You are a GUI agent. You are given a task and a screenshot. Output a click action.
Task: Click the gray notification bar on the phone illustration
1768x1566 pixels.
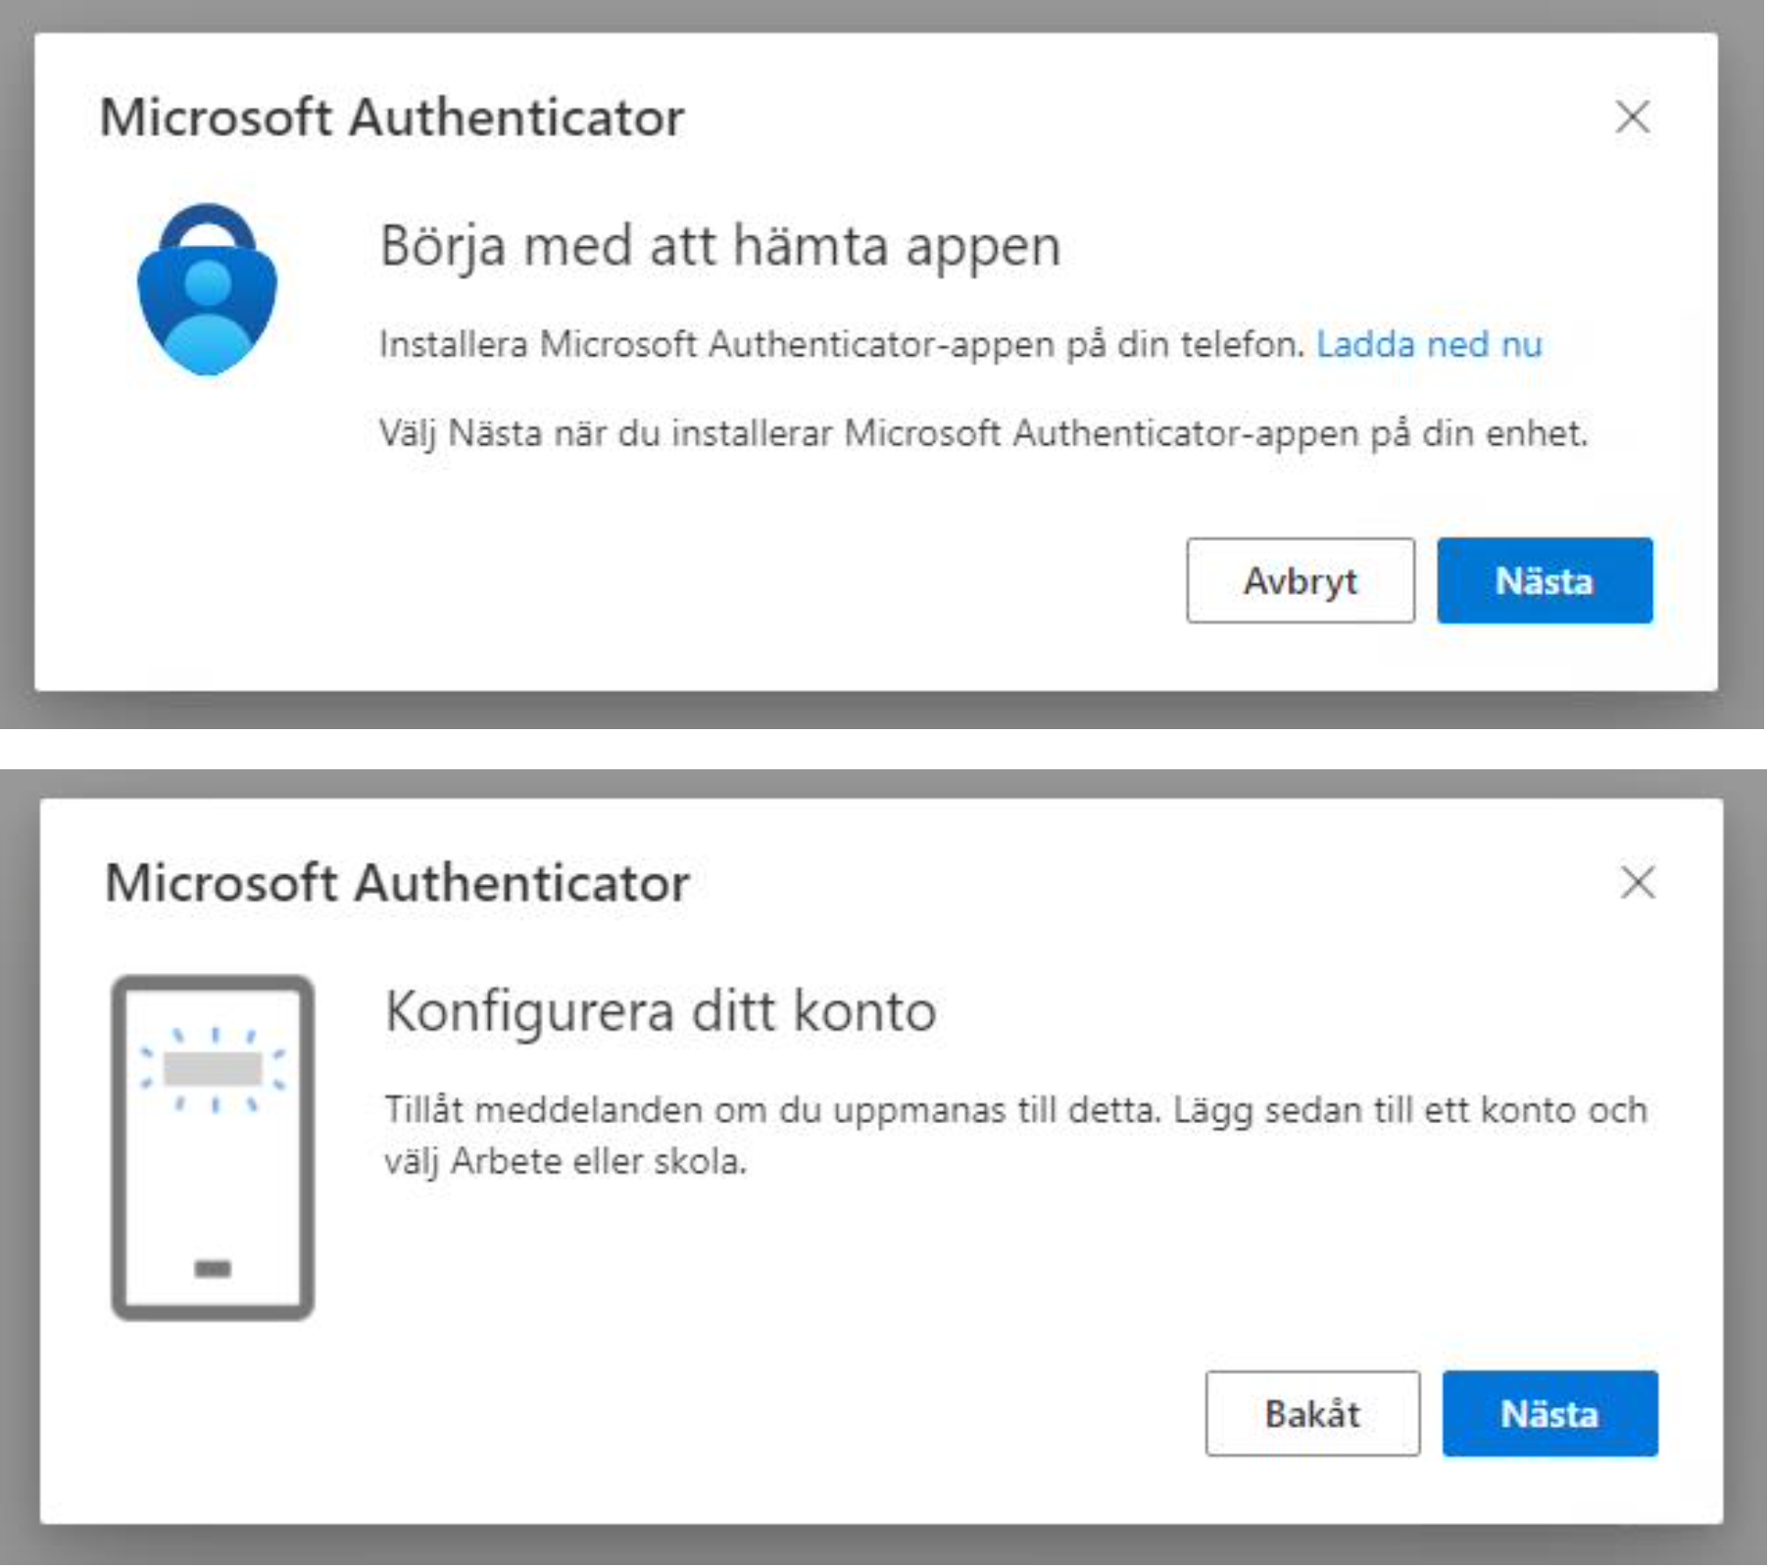coord(213,1068)
